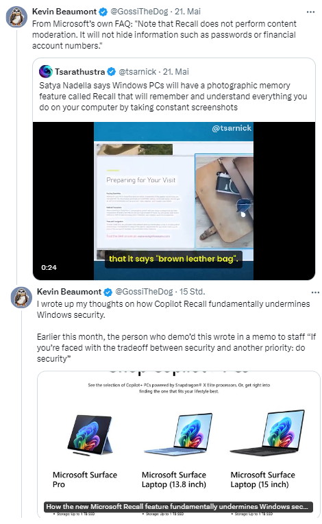Open the three-dot menu on the first tweet
This screenshot has width=322, height=524.
(310, 12)
